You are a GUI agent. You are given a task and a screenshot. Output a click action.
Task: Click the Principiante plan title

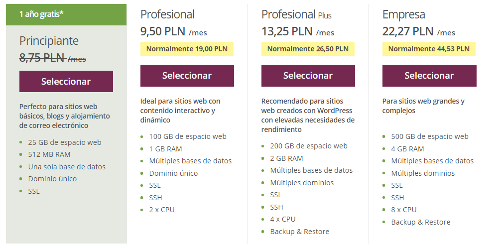49,41
